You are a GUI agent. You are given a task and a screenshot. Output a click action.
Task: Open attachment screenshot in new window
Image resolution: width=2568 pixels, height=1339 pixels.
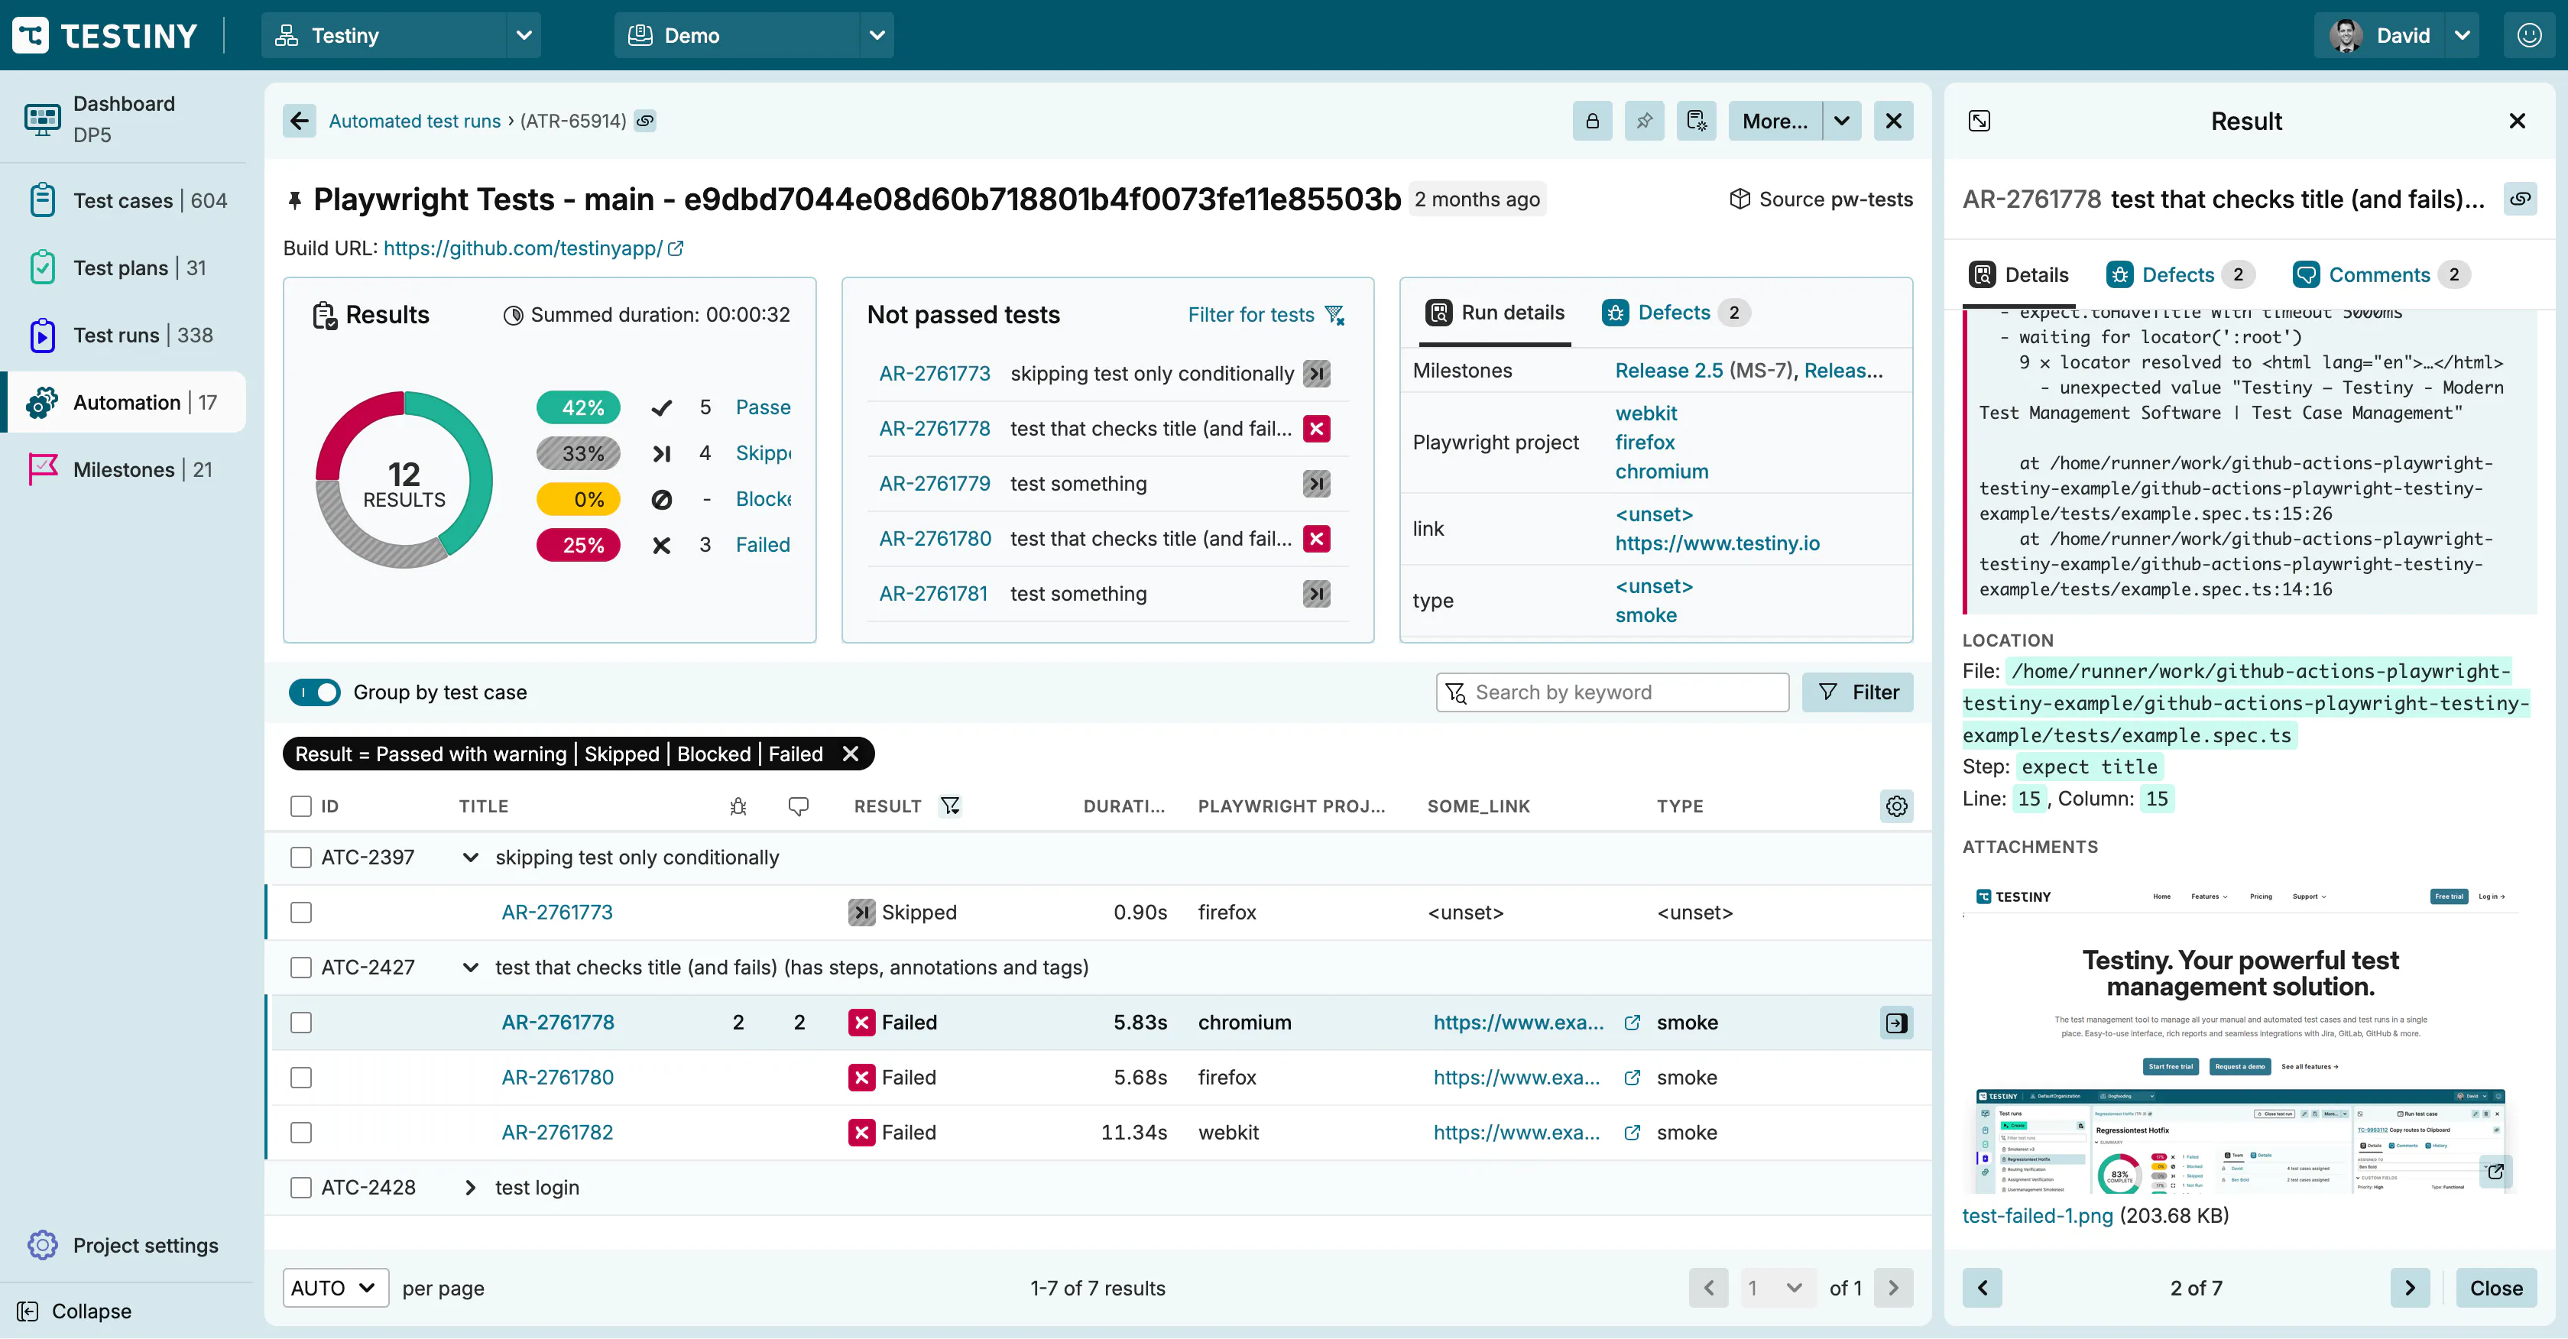[2495, 1172]
